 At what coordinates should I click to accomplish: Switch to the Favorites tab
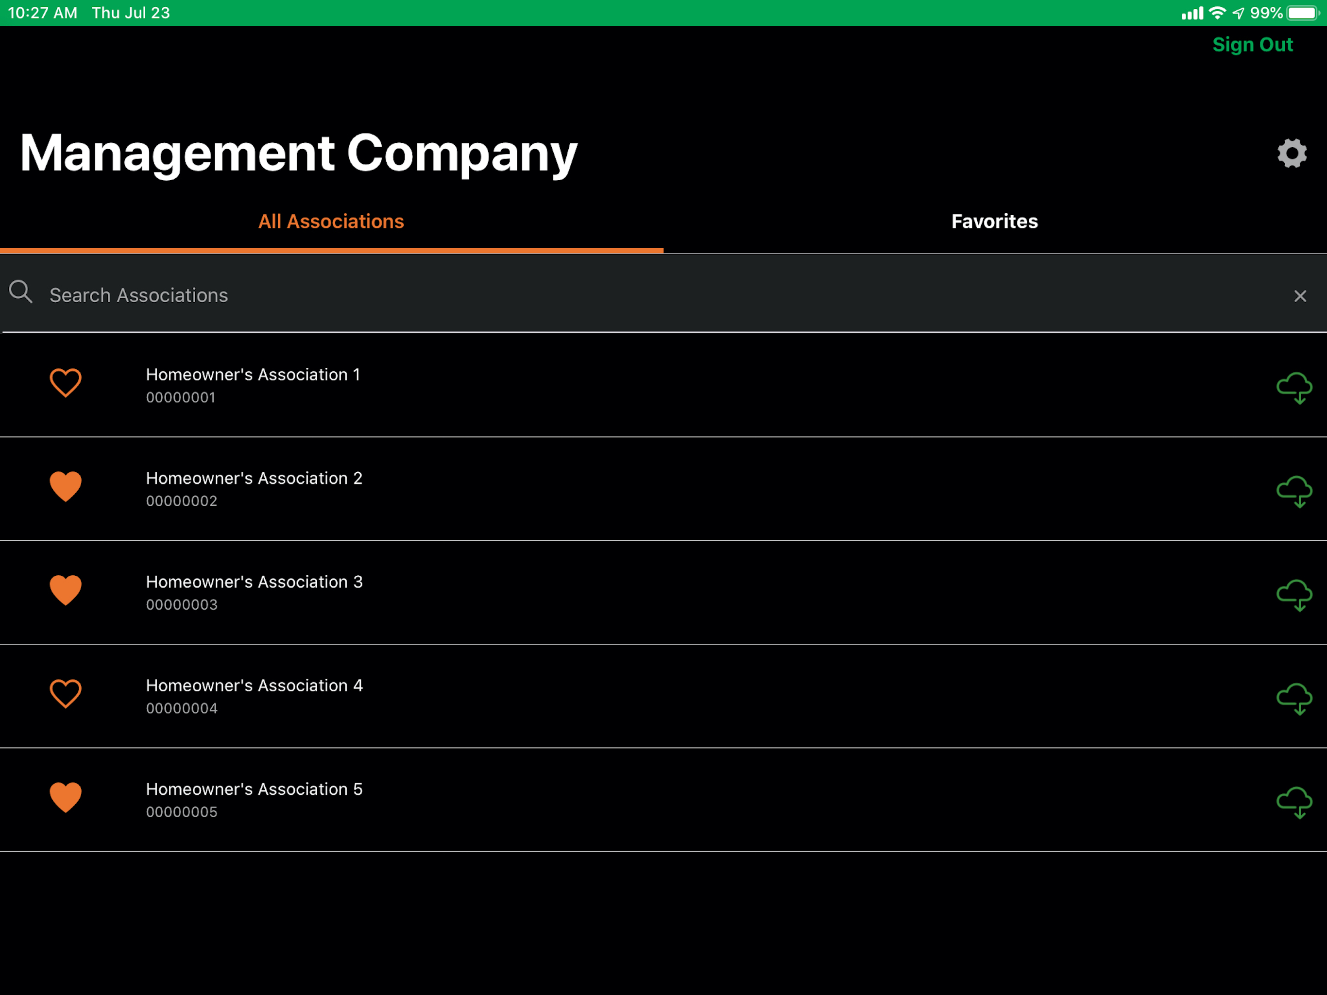click(x=995, y=222)
